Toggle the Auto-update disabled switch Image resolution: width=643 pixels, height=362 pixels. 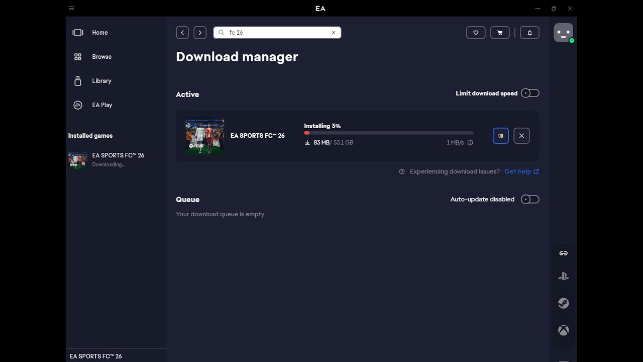530,200
